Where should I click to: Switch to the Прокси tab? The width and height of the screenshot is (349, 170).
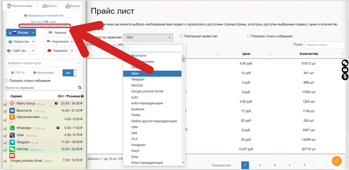click(x=49, y=6)
